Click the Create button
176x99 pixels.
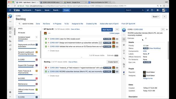coord(66,10)
